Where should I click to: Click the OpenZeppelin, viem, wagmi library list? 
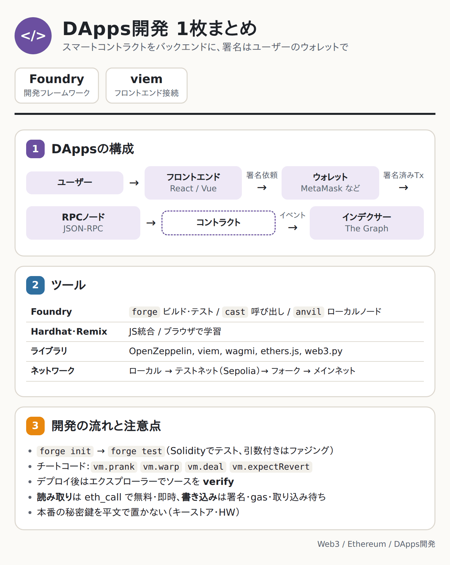[236, 351]
